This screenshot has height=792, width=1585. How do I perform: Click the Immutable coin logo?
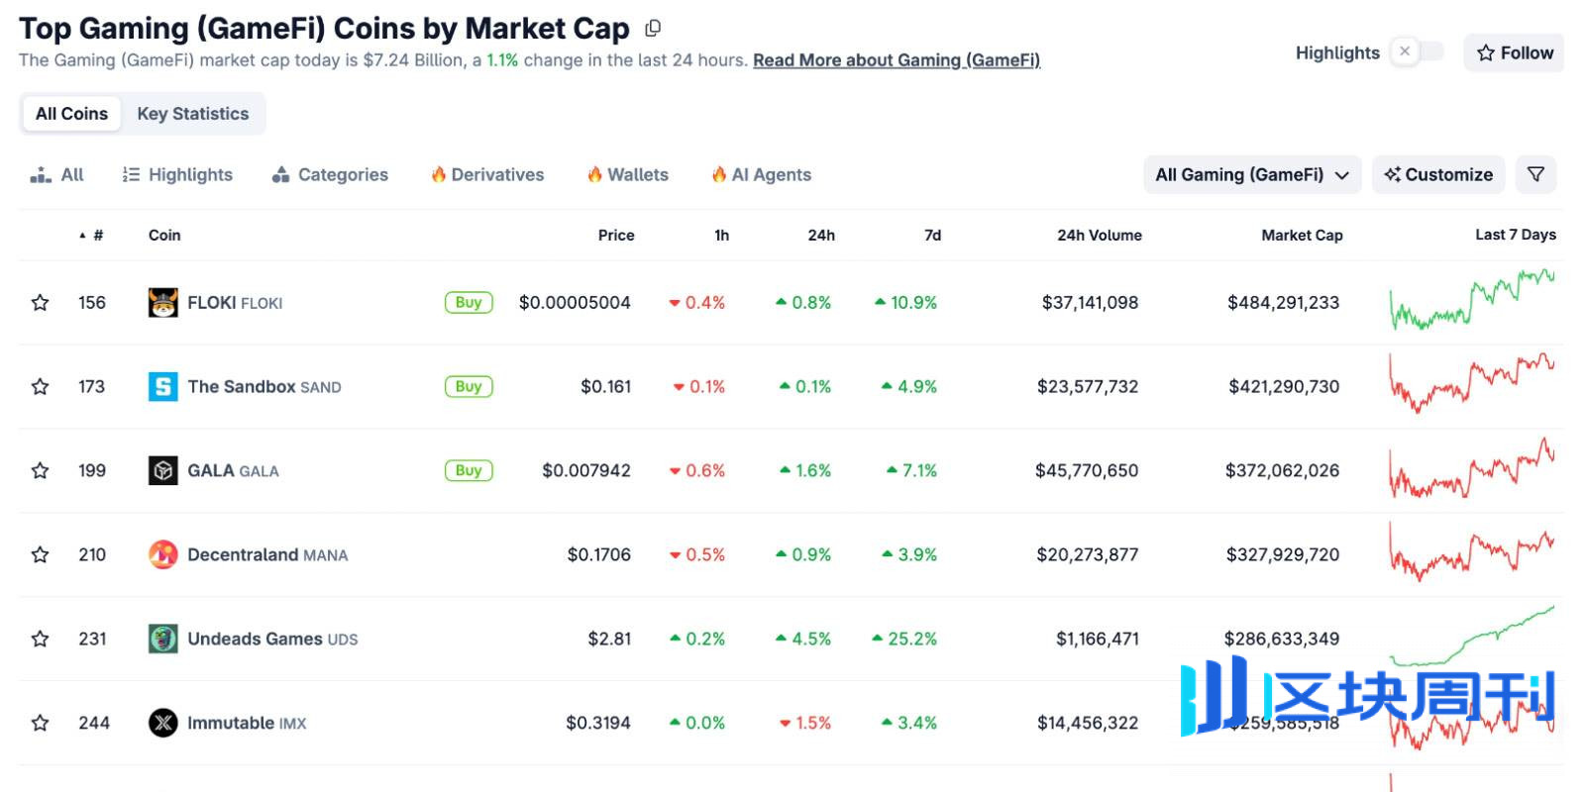click(162, 723)
